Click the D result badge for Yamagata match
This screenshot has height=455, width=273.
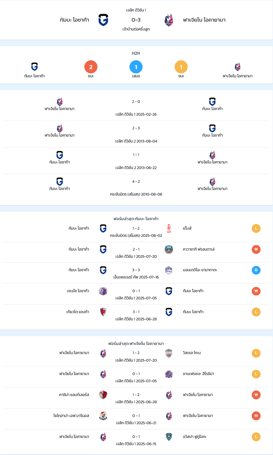pyautogui.click(x=256, y=270)
